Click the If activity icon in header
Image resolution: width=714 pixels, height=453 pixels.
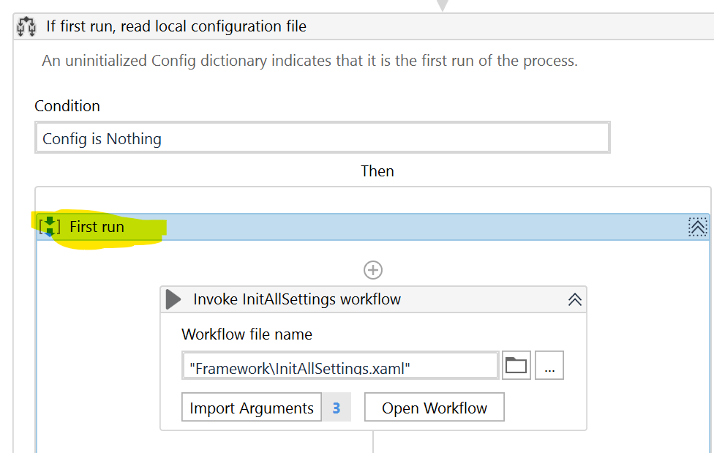tap(26, 26)
